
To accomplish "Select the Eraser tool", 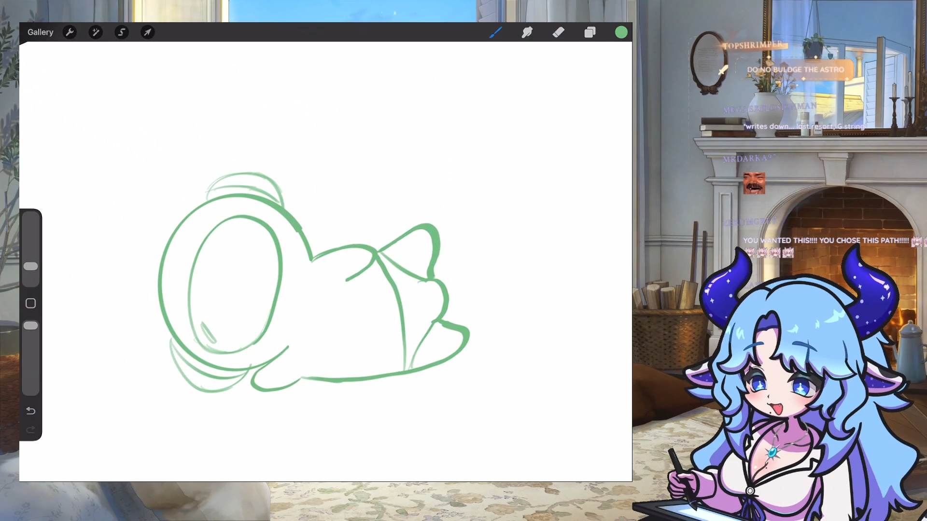I will coord(558,32).
